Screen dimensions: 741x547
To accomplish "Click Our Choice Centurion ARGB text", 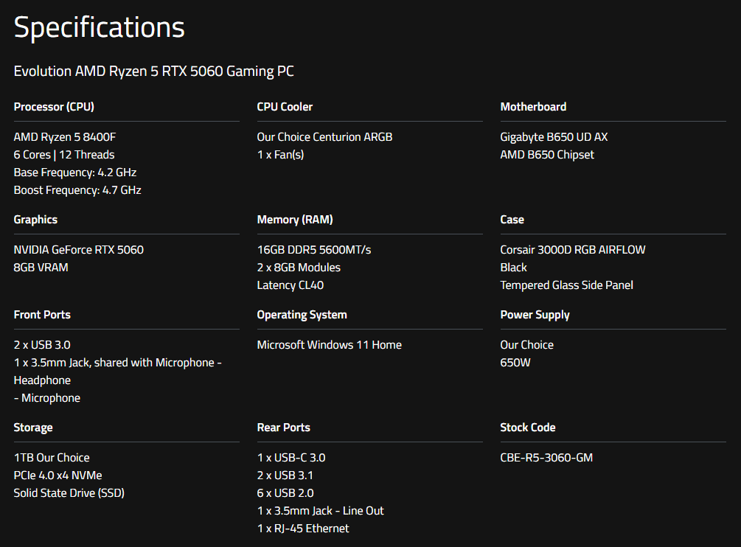I will (x=324, y=137).
